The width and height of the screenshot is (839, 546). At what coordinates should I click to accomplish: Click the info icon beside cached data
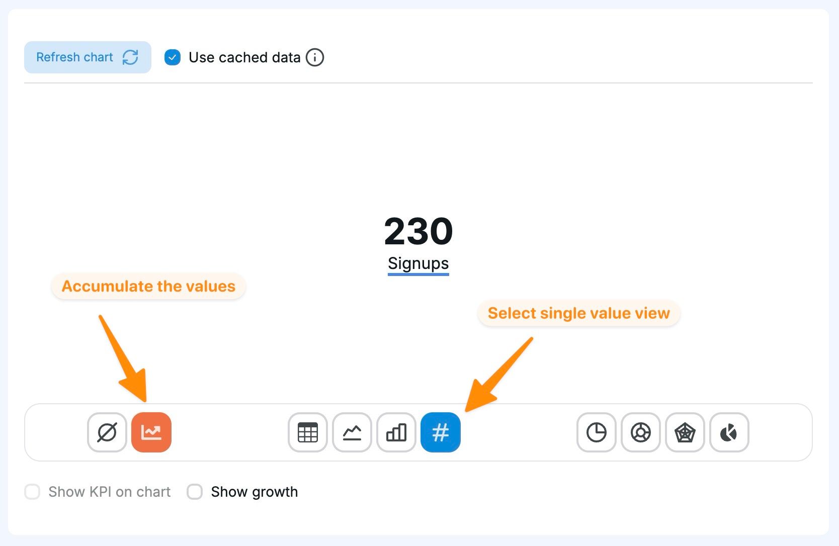point(315,57)
